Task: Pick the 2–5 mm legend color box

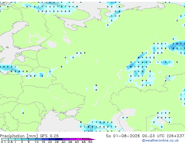Action: click(x=25, y=139)
